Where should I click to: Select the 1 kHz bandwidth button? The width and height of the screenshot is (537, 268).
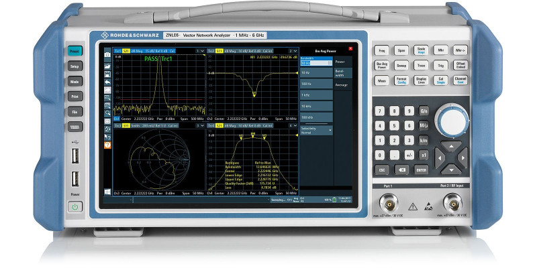pyautogui.click(x=315, y=94)
